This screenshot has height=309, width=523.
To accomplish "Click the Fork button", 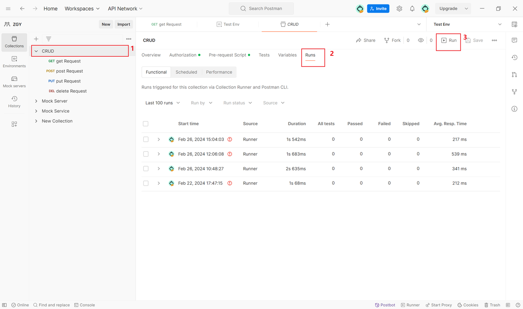I will click(392, 40).
